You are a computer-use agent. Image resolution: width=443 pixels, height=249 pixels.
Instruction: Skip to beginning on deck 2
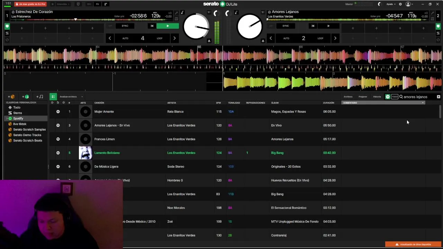313,26
